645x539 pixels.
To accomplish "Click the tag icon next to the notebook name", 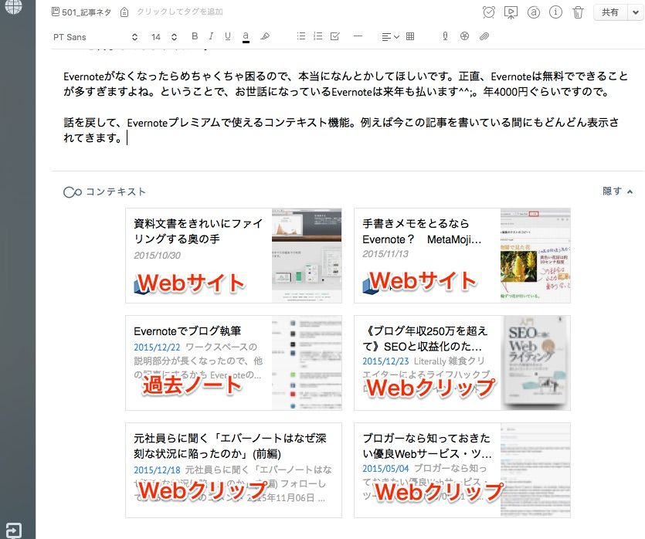I will point(124,12).
